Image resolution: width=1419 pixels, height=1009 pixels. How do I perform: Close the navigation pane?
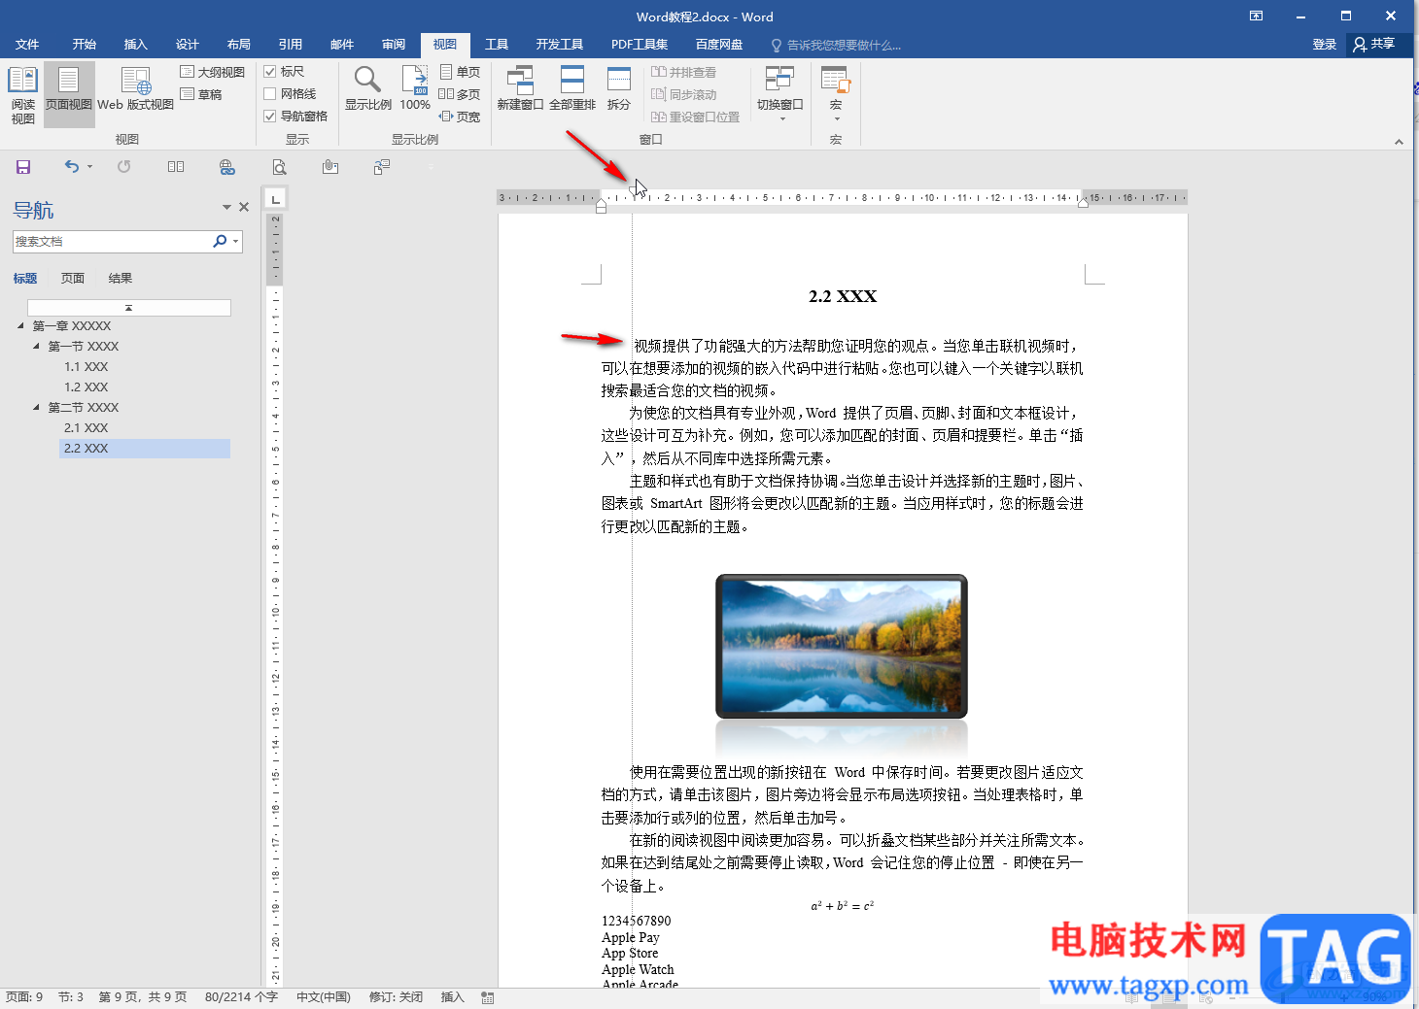pyautogui.click(x=244, y=207)
